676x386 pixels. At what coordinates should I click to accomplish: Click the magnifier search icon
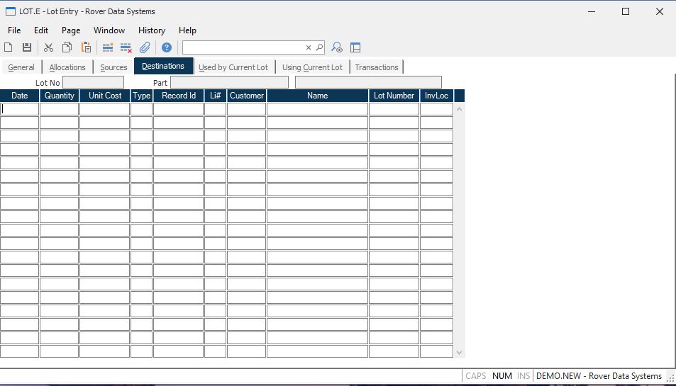point(319,47)
